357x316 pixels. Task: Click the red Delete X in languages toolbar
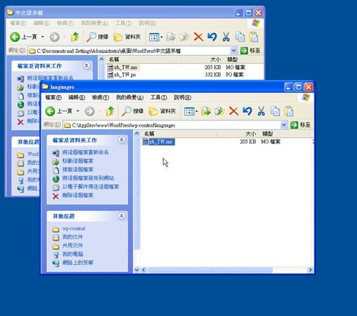[234, 111]
